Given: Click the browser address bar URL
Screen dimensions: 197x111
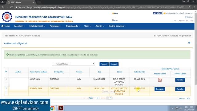Looking at the screenshot, I should (x=106, y=7).
